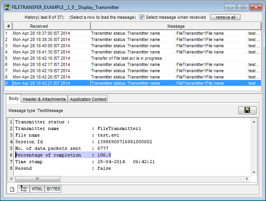The image size is (266, 201).
Task: Click the application icon in title bar
Action: click(x=7, y=7)
